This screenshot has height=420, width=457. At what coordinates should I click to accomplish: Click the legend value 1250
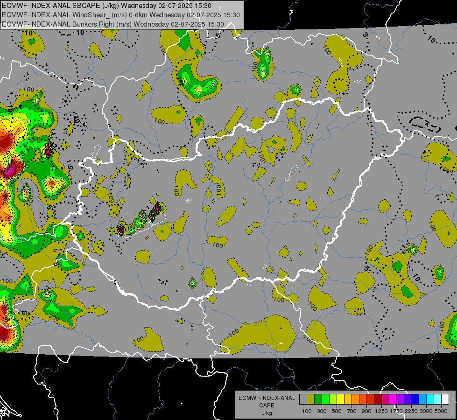[381, 411]
